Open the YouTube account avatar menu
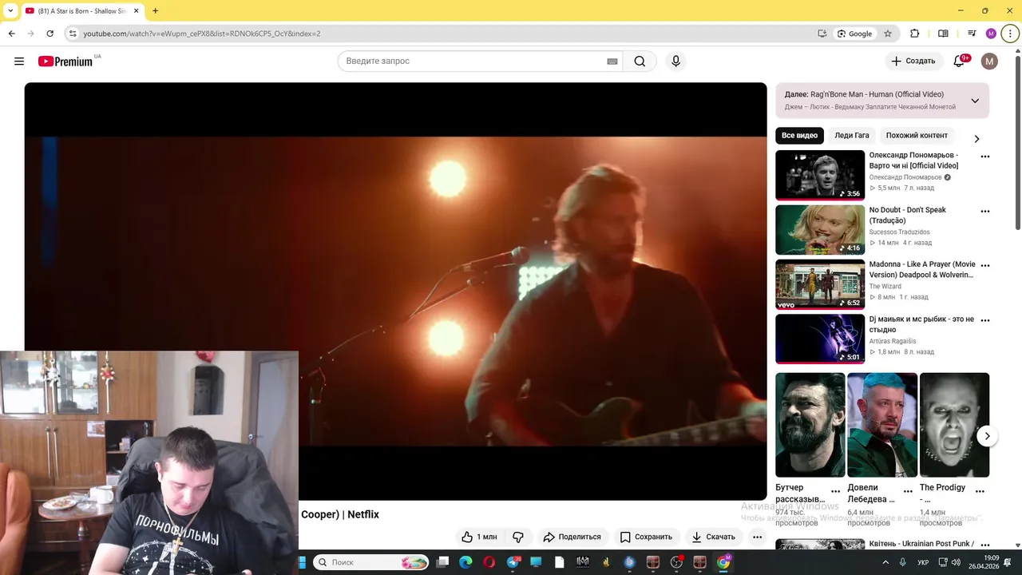The width and height of the screenshot is (1022, 575). click(x=989, y=61)
